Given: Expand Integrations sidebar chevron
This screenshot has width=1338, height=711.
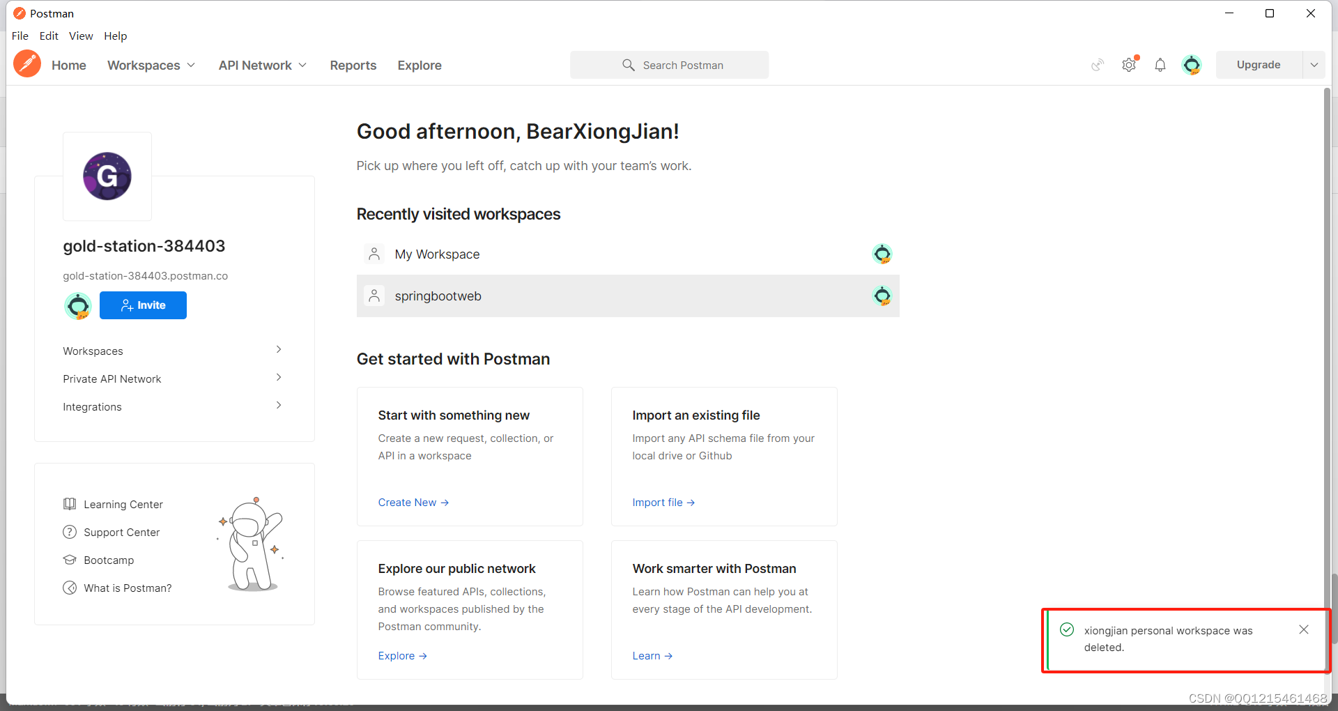Looking at the screenshot, I should (279, 406).
